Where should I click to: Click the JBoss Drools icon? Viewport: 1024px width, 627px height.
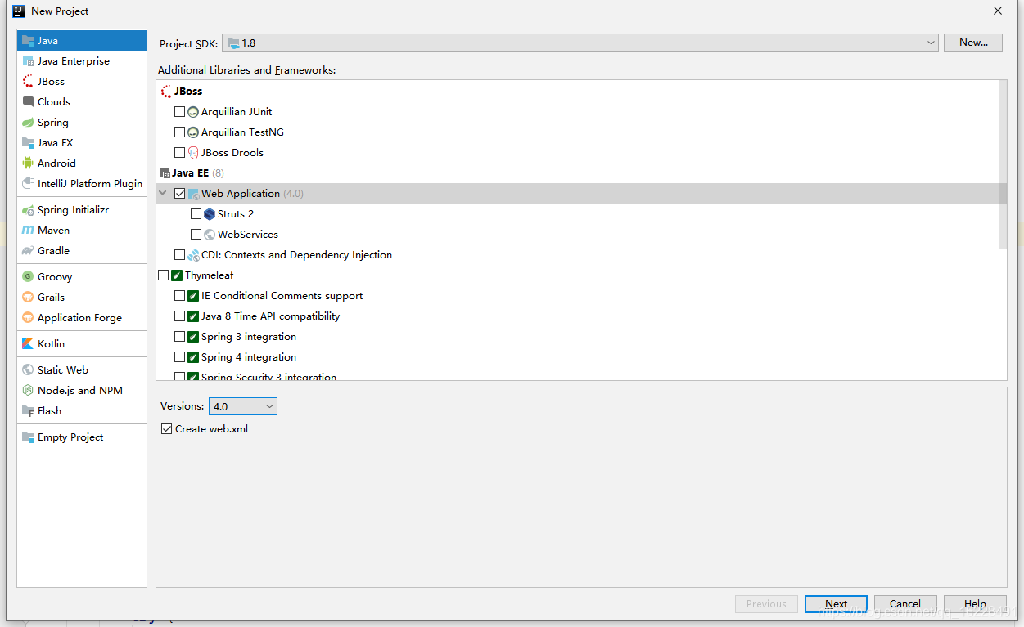193,152
